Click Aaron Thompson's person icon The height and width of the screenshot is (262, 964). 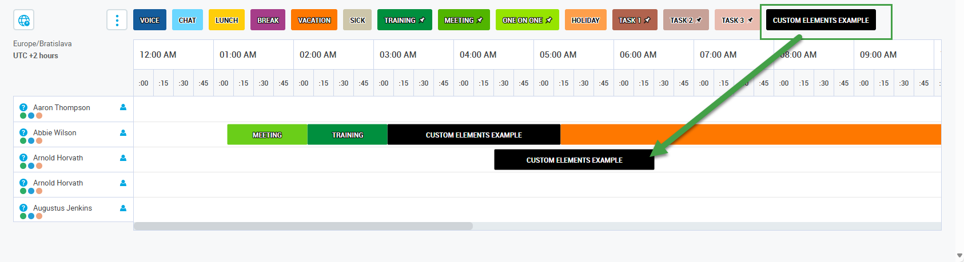[123, 107]
